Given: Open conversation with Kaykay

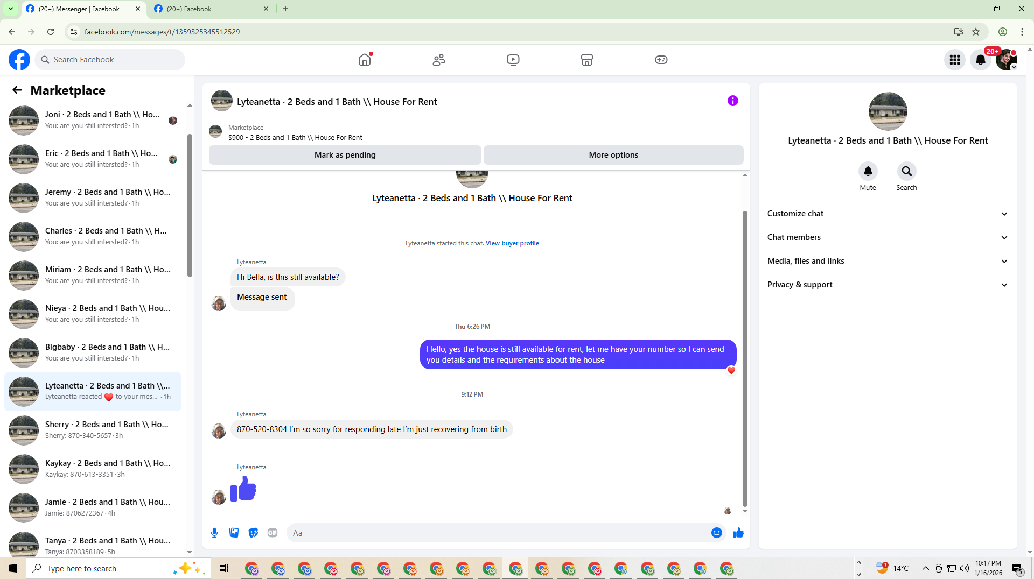Looking at the screenshot, I should (x=93, y=468).
